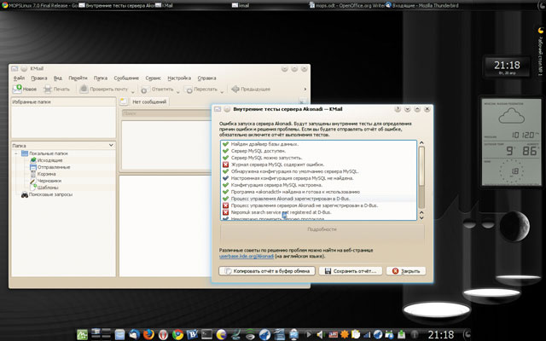Screen dimensions: 546x341
Task: Click the red X icon beside Журнал сервера MySQL
Action: point(225,165)
